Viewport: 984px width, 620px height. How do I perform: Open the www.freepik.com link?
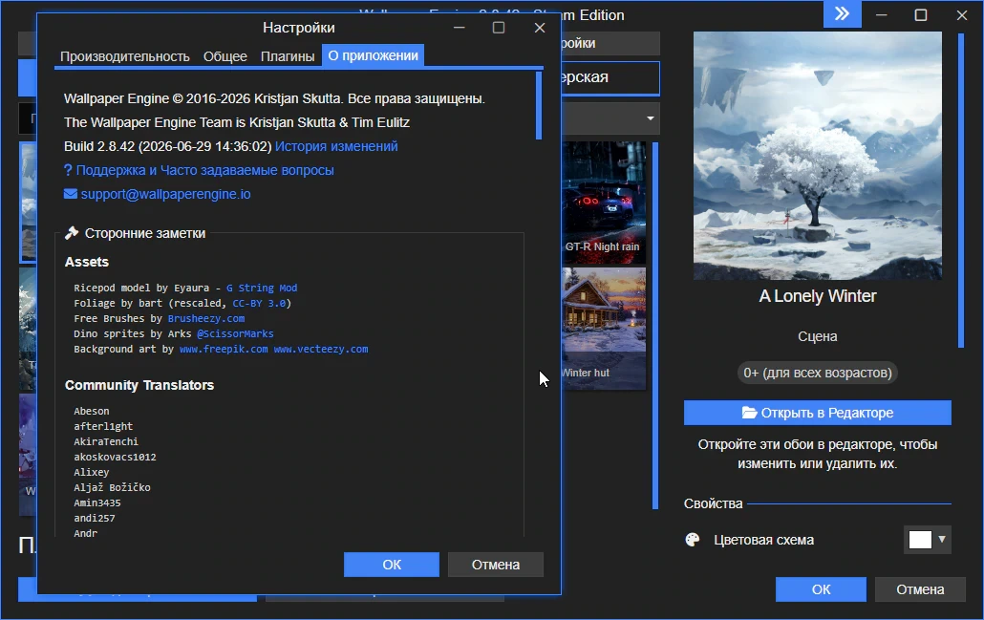[224, 349]
